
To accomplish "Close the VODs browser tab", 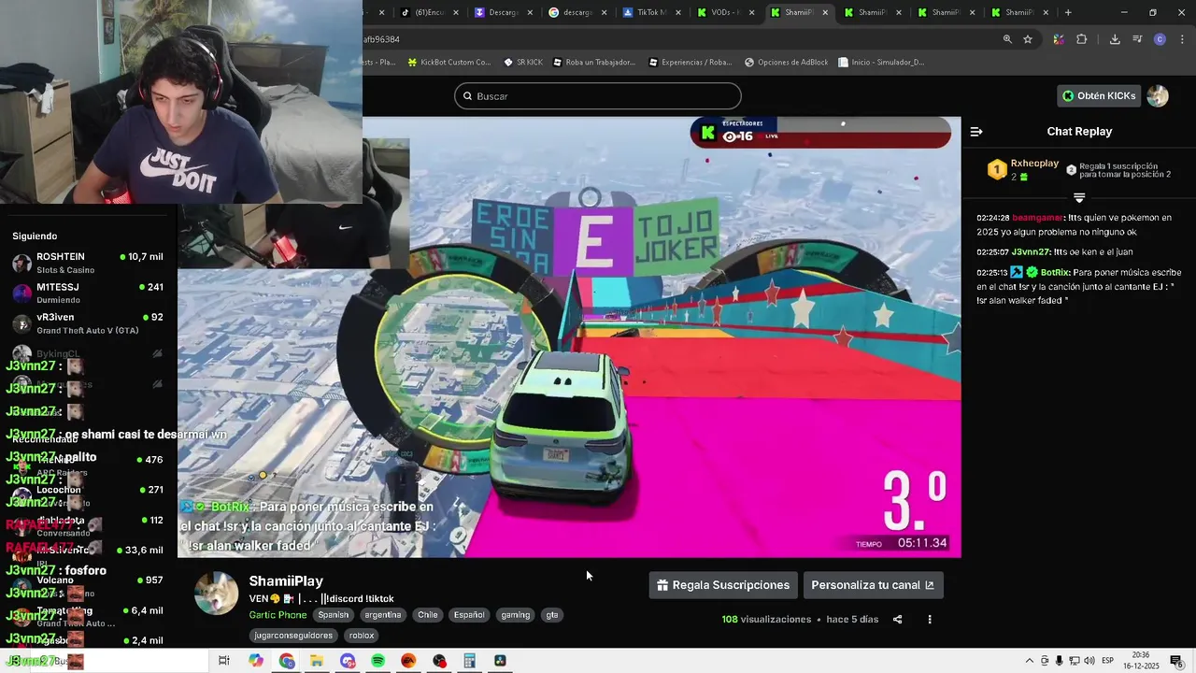I will [x=751, y=12].
